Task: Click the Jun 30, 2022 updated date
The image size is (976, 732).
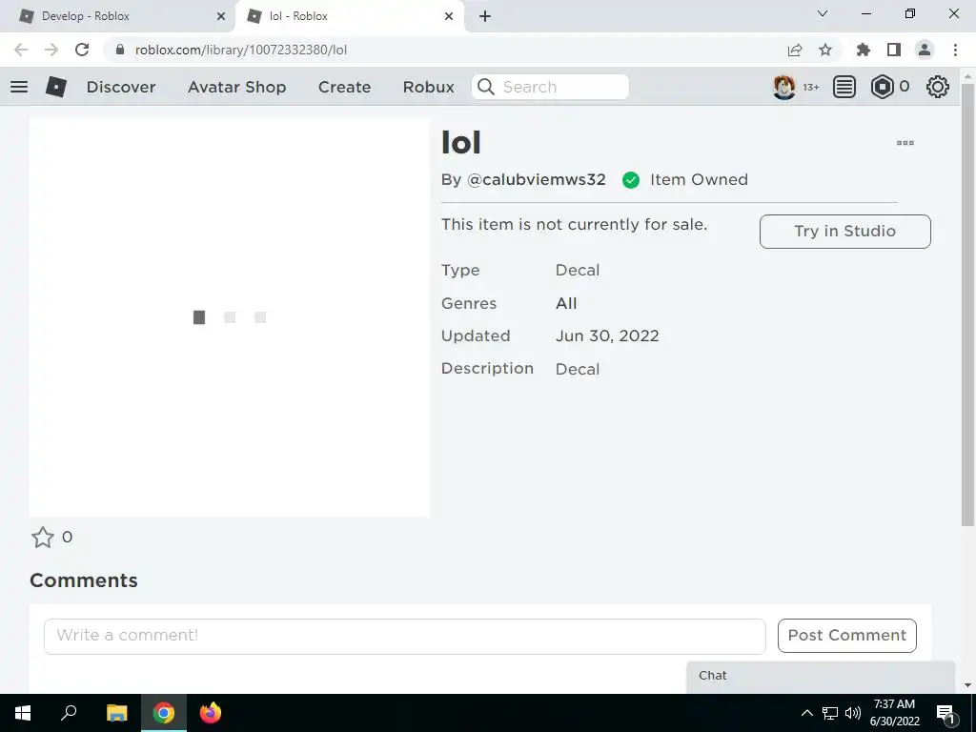Action: [x=607, y=336]
